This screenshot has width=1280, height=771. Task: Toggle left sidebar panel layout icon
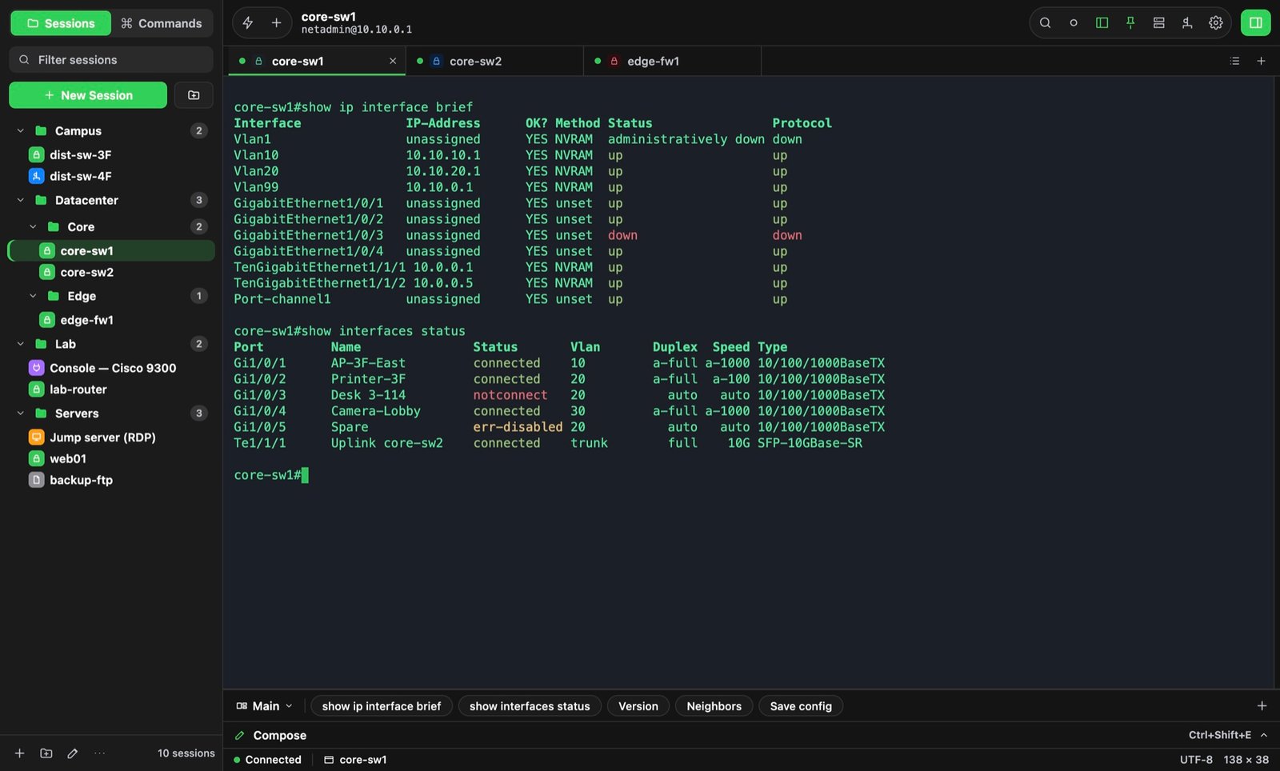(x=1102, y=23)
